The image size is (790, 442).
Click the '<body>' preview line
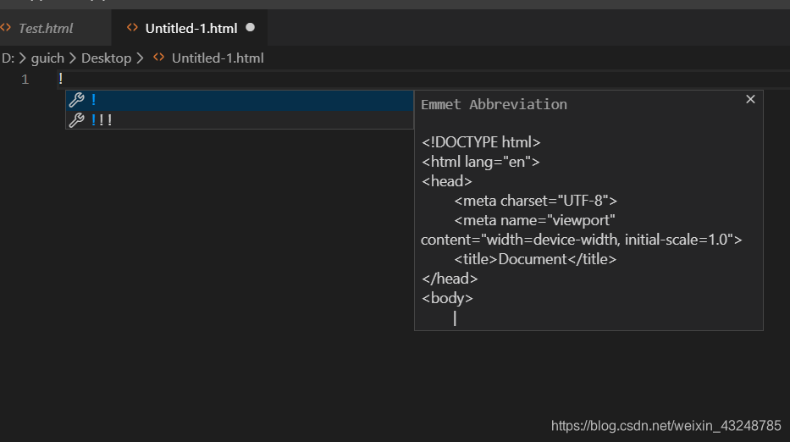click(447, 298)
